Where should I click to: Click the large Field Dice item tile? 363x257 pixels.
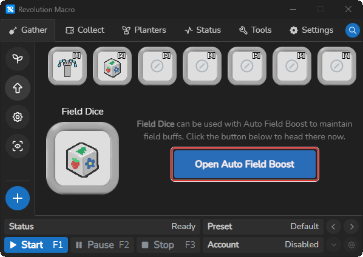(83, 158)
